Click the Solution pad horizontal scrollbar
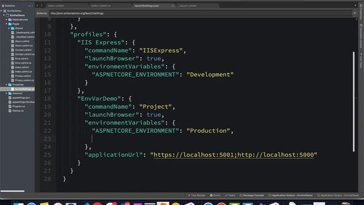 coord(13,191)
